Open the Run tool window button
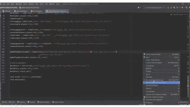This screenshot has width=190, height=107. (x=4, y=102)
